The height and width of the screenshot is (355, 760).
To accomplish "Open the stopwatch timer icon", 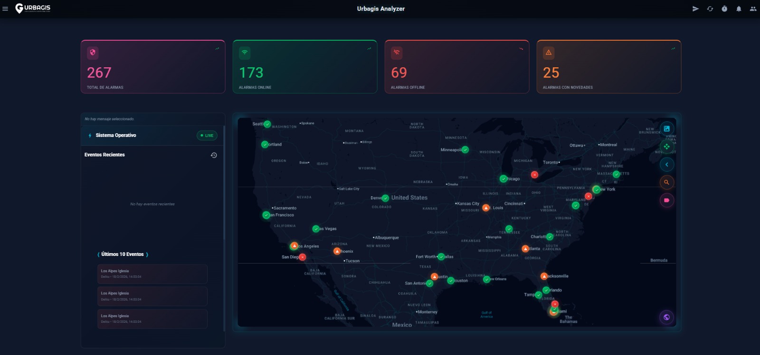I will pyautogui.click(x=724, y=9).
